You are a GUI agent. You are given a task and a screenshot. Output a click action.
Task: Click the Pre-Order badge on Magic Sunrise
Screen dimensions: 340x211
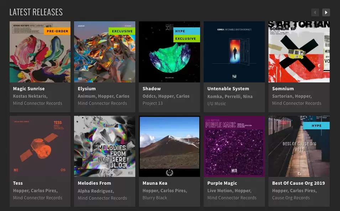point(57,31)
